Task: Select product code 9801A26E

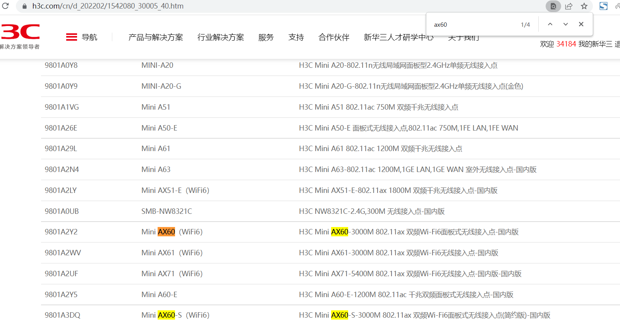Action: 61,128
